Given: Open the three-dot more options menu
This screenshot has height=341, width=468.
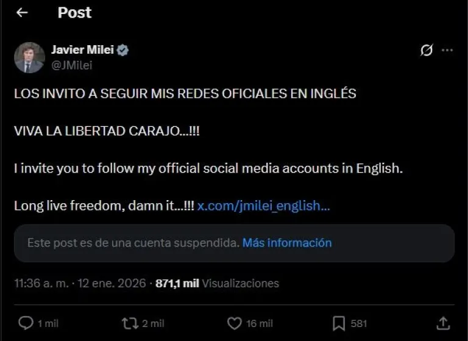Looking at the screenshot, I should click(x=447, y=51).
